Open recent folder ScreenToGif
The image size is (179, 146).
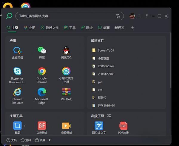[103, 50]
